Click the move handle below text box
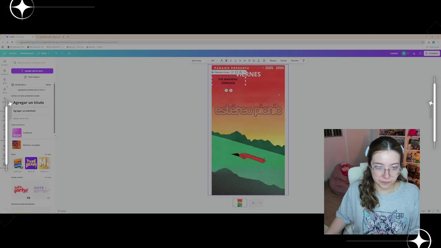Image resolution: width=441 pixels, height=248 pixels. (231, 91)
